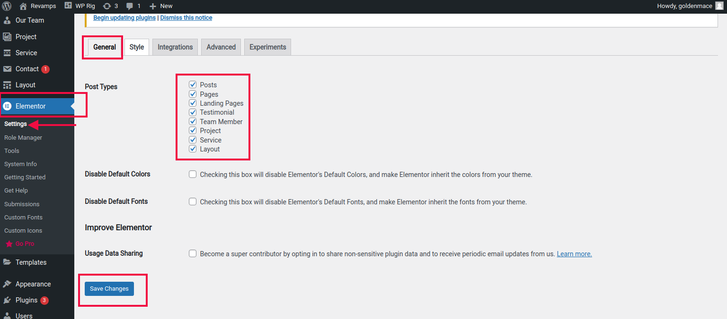The image size is (727, 319).
Task: Enable Disable Default Colors checkbox
Action: point(193,174)
